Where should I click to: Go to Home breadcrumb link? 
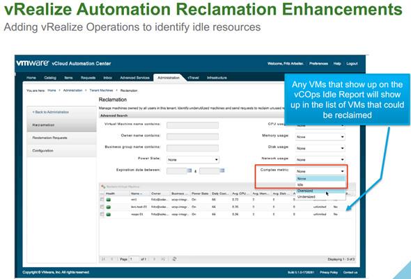coord(52,90)
